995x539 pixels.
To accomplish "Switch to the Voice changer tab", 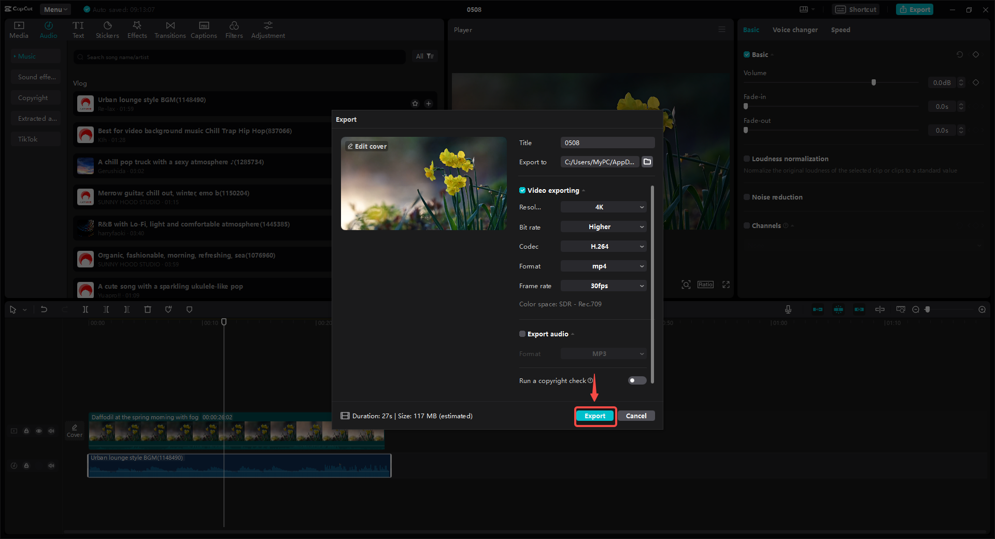I will (x=794, y=30).
